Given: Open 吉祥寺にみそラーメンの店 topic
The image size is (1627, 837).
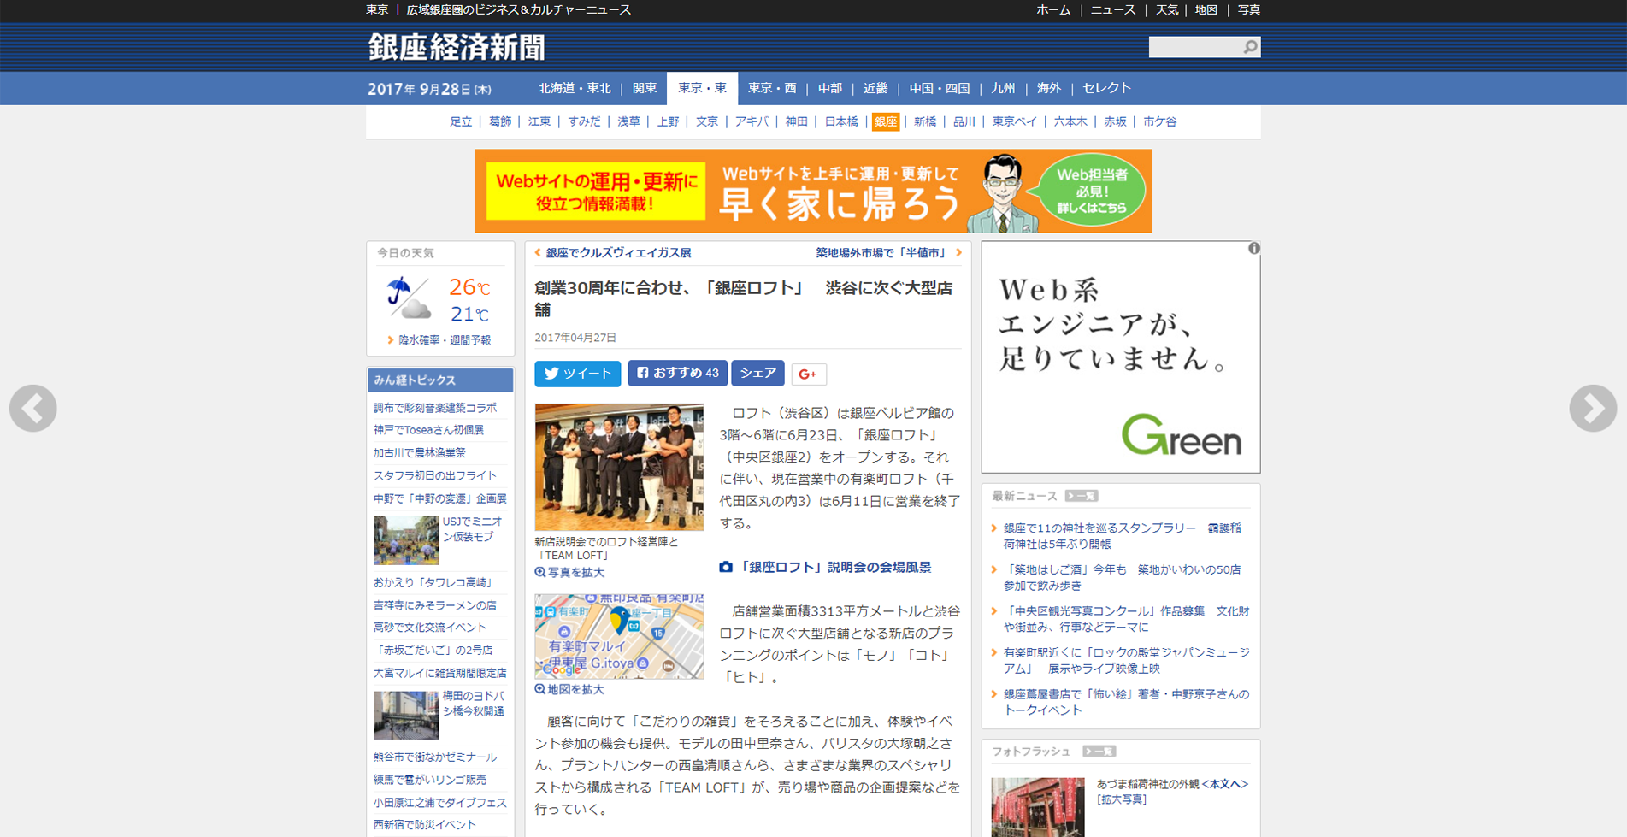Looking at the screenshot, I should click(x=434, y=605).
